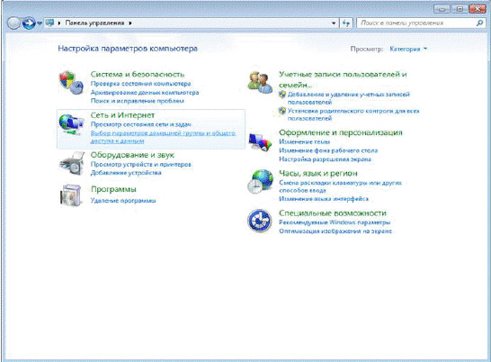This screenshot has width=491, height=362.
Task: Click the forward navigation arrow button
Action: click(29, 23)
